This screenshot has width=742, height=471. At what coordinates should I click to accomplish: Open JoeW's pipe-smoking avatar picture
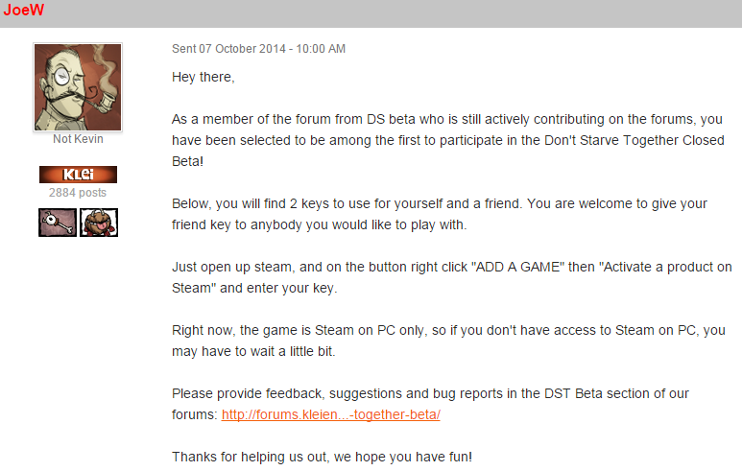point(78,86)
